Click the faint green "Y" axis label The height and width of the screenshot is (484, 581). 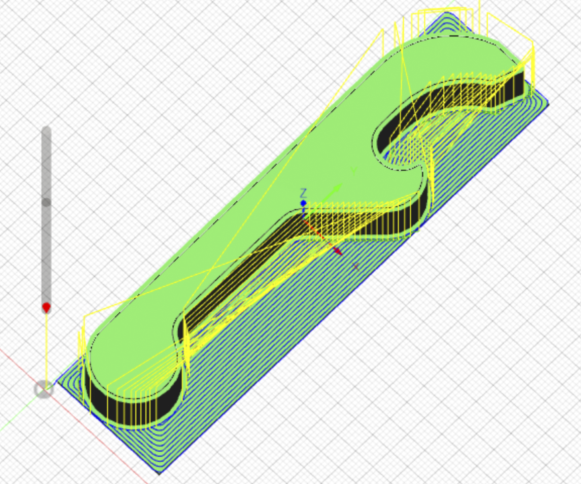pyautogui.click(x=353, y=171)
